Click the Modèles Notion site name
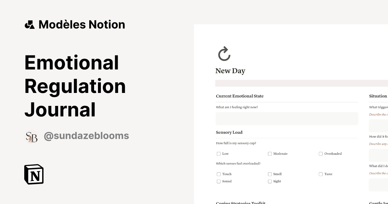Viewport: 388px width, 204px height. point(81,24)
